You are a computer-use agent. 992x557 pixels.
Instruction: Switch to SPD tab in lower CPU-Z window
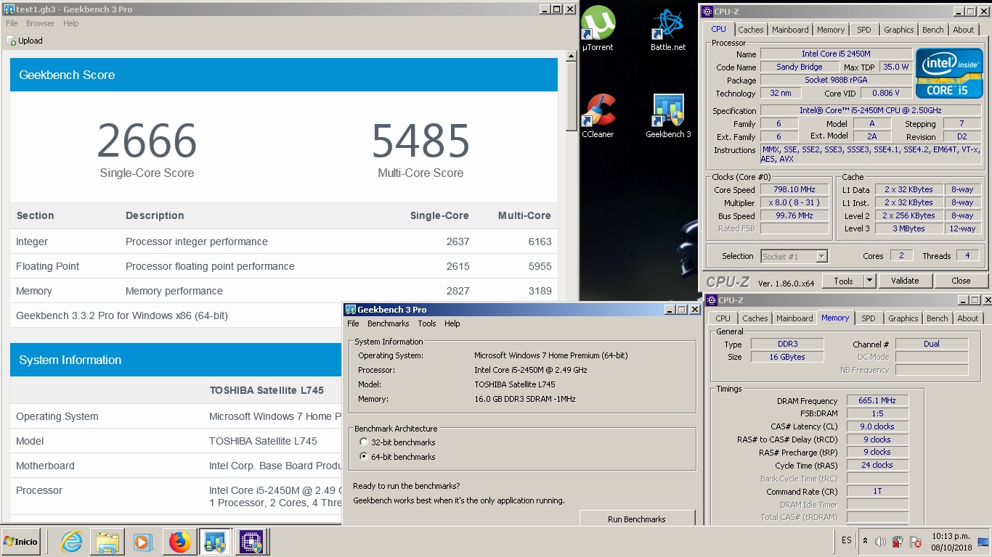coord(869,318)
